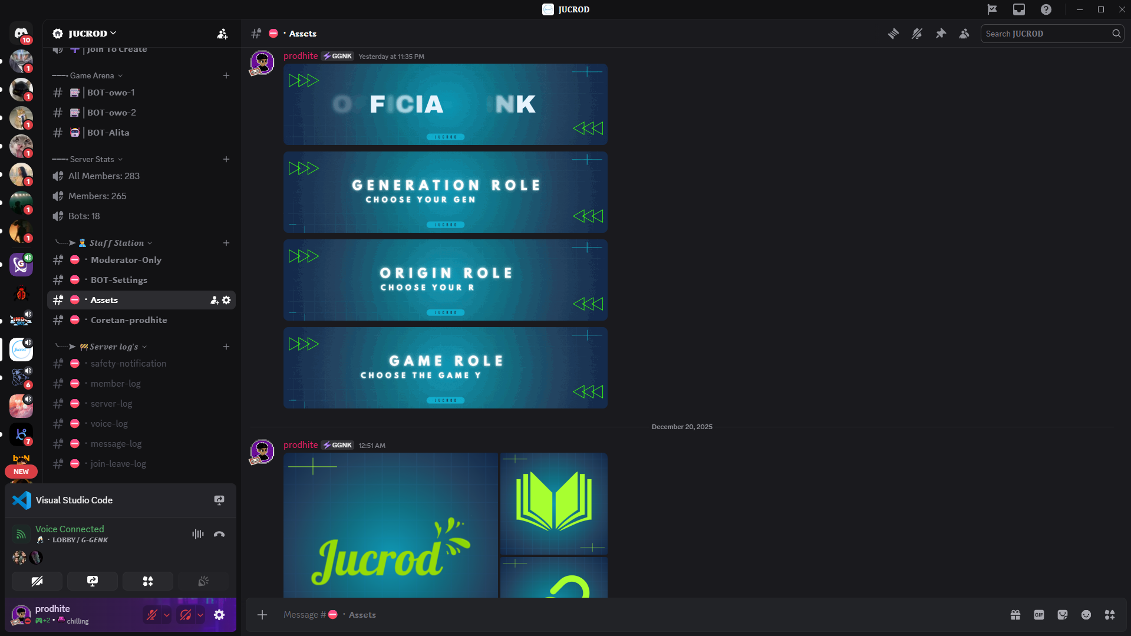This screenshot has width=1131, height=636.
Task: Open Discord direct messages home
Action: pos(21,33)
